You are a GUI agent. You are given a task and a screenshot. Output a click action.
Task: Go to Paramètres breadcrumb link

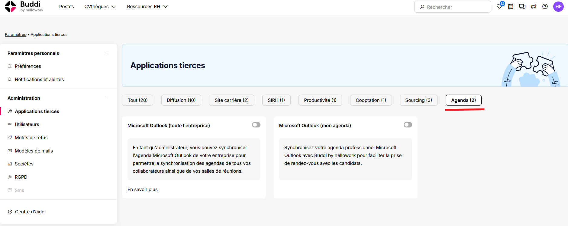(15, 34)
